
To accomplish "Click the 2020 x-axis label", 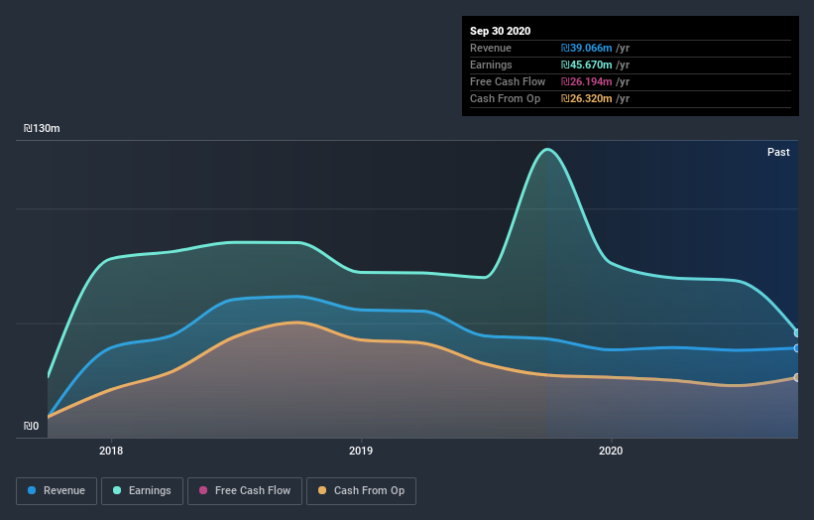I will click(x=611, y=451).
